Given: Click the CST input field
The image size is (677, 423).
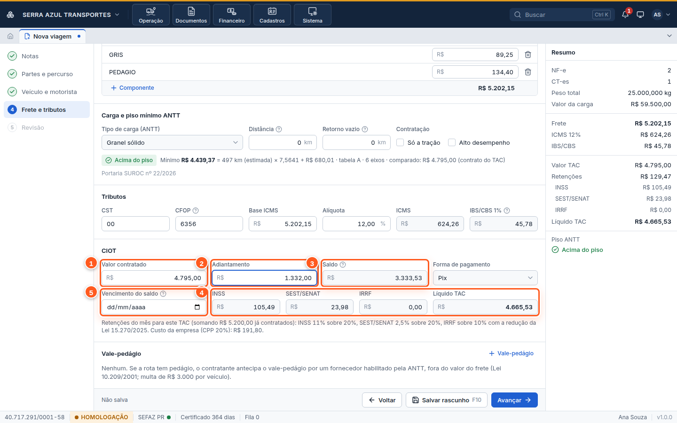Looking at the screenshot, I should 135,224.
